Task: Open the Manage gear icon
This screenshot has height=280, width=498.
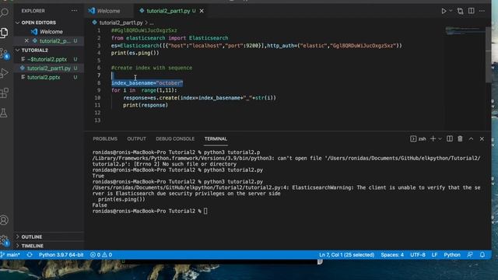Action: point(4,240)
